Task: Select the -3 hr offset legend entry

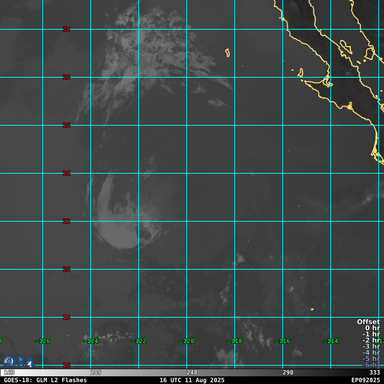Action: 371,347
